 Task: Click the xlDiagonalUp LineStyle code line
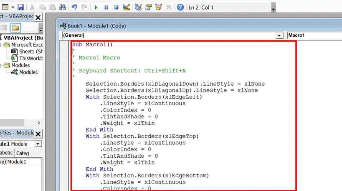(x=172, y=90)
